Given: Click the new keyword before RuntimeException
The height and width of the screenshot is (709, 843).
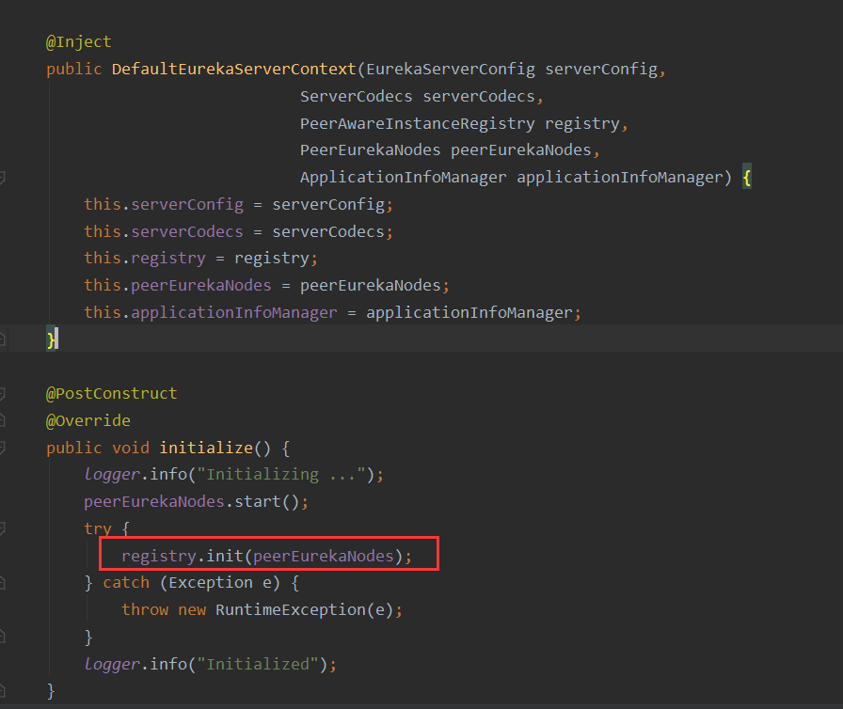Looking at the screenshot, I should tap(192, 610).
